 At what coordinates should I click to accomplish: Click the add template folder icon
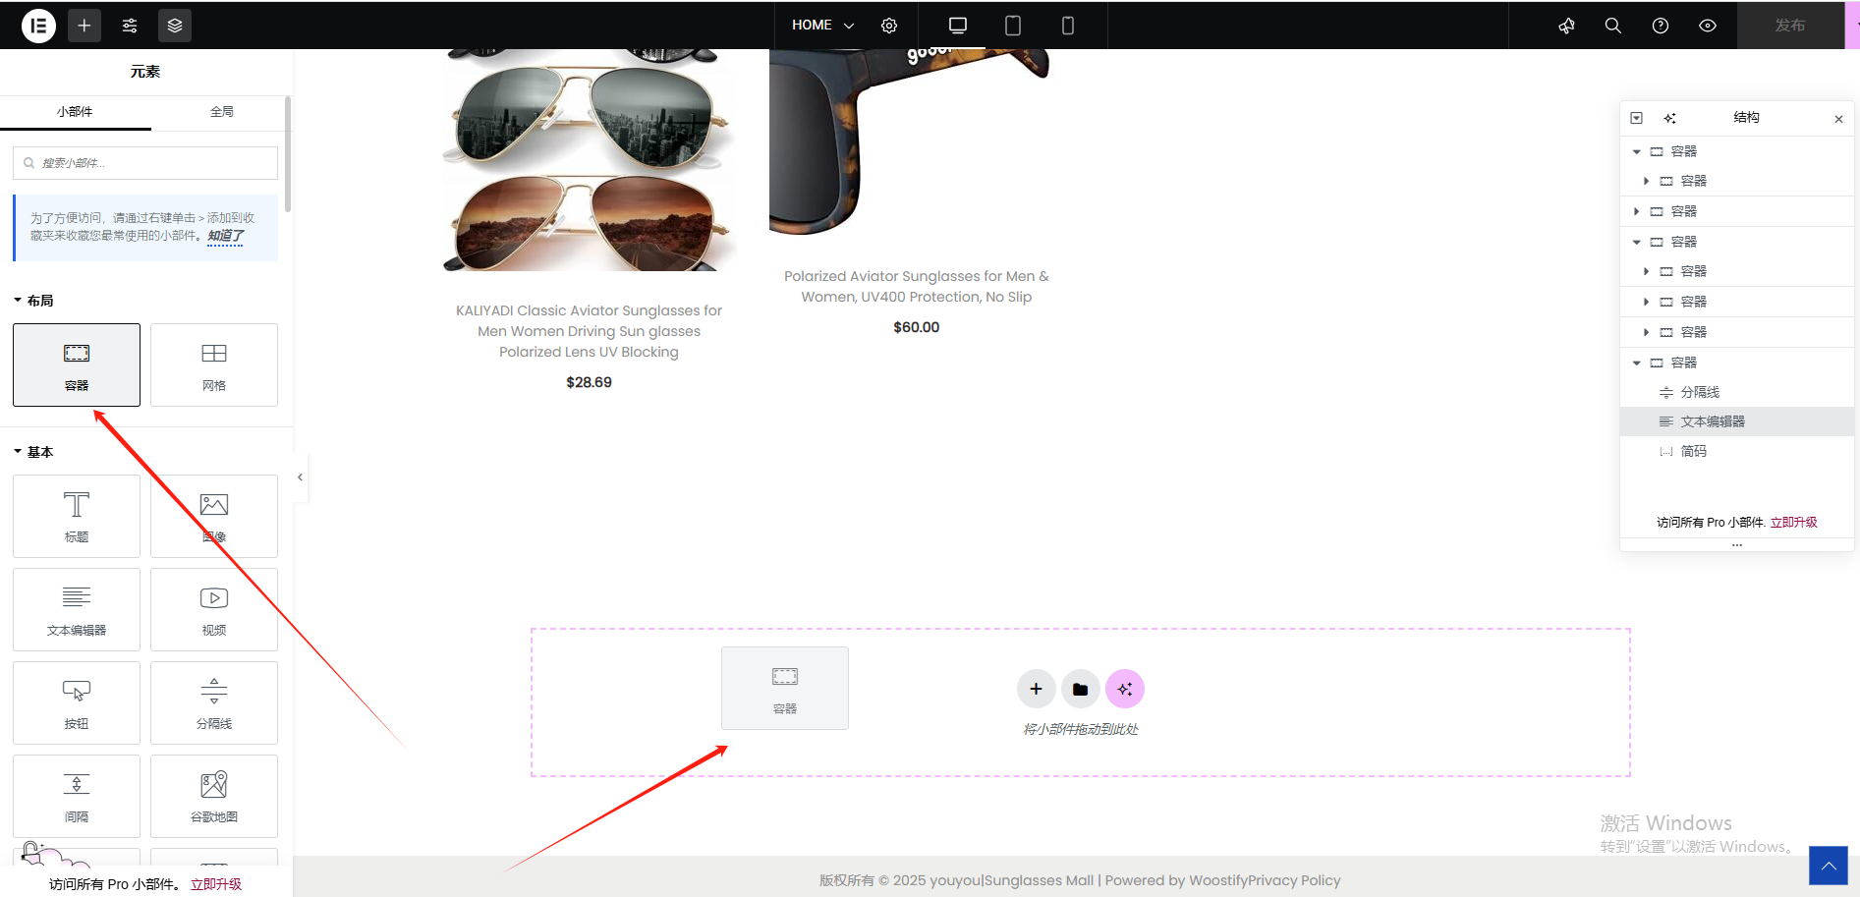point(1080,690)
